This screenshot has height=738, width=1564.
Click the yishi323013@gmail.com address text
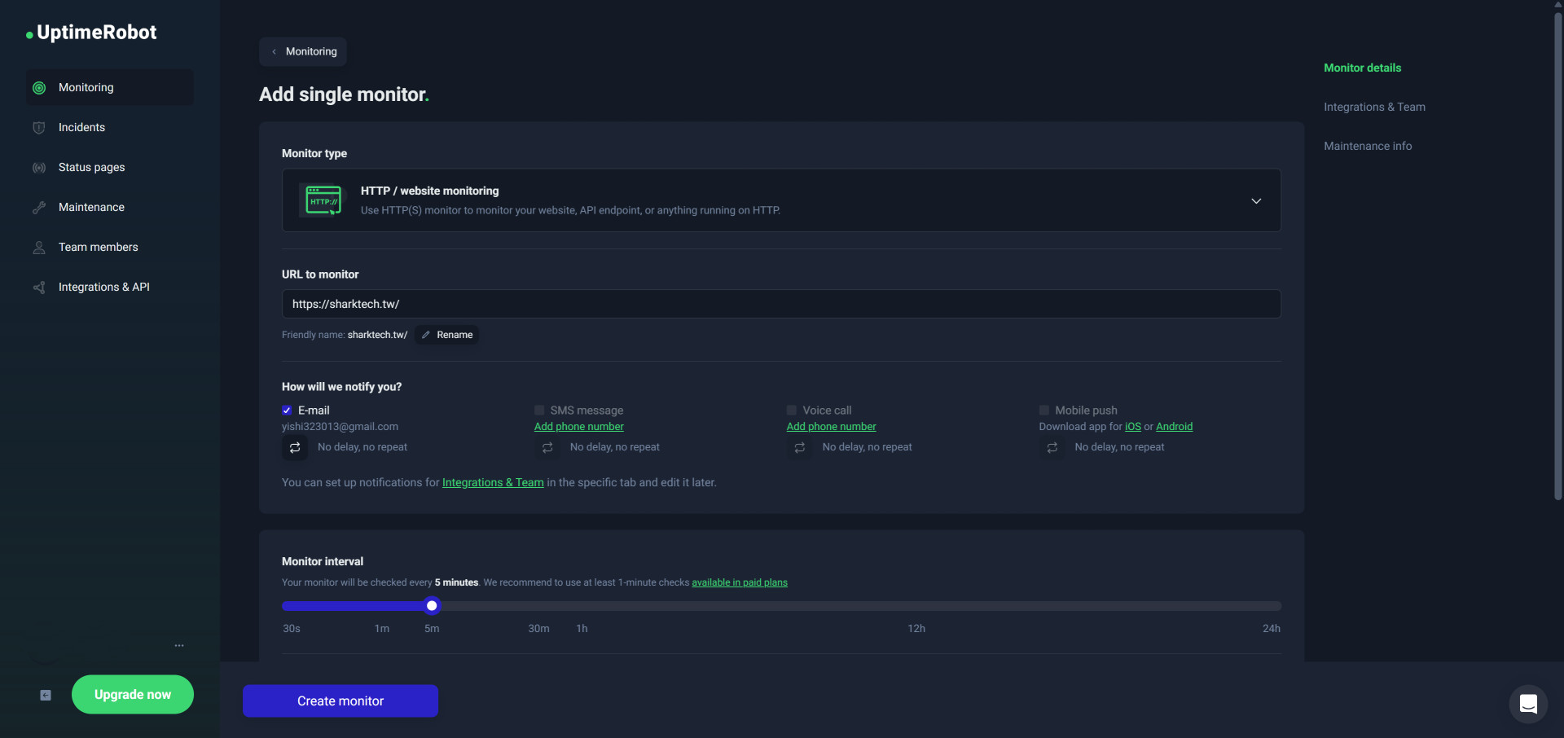coord(340,427)
